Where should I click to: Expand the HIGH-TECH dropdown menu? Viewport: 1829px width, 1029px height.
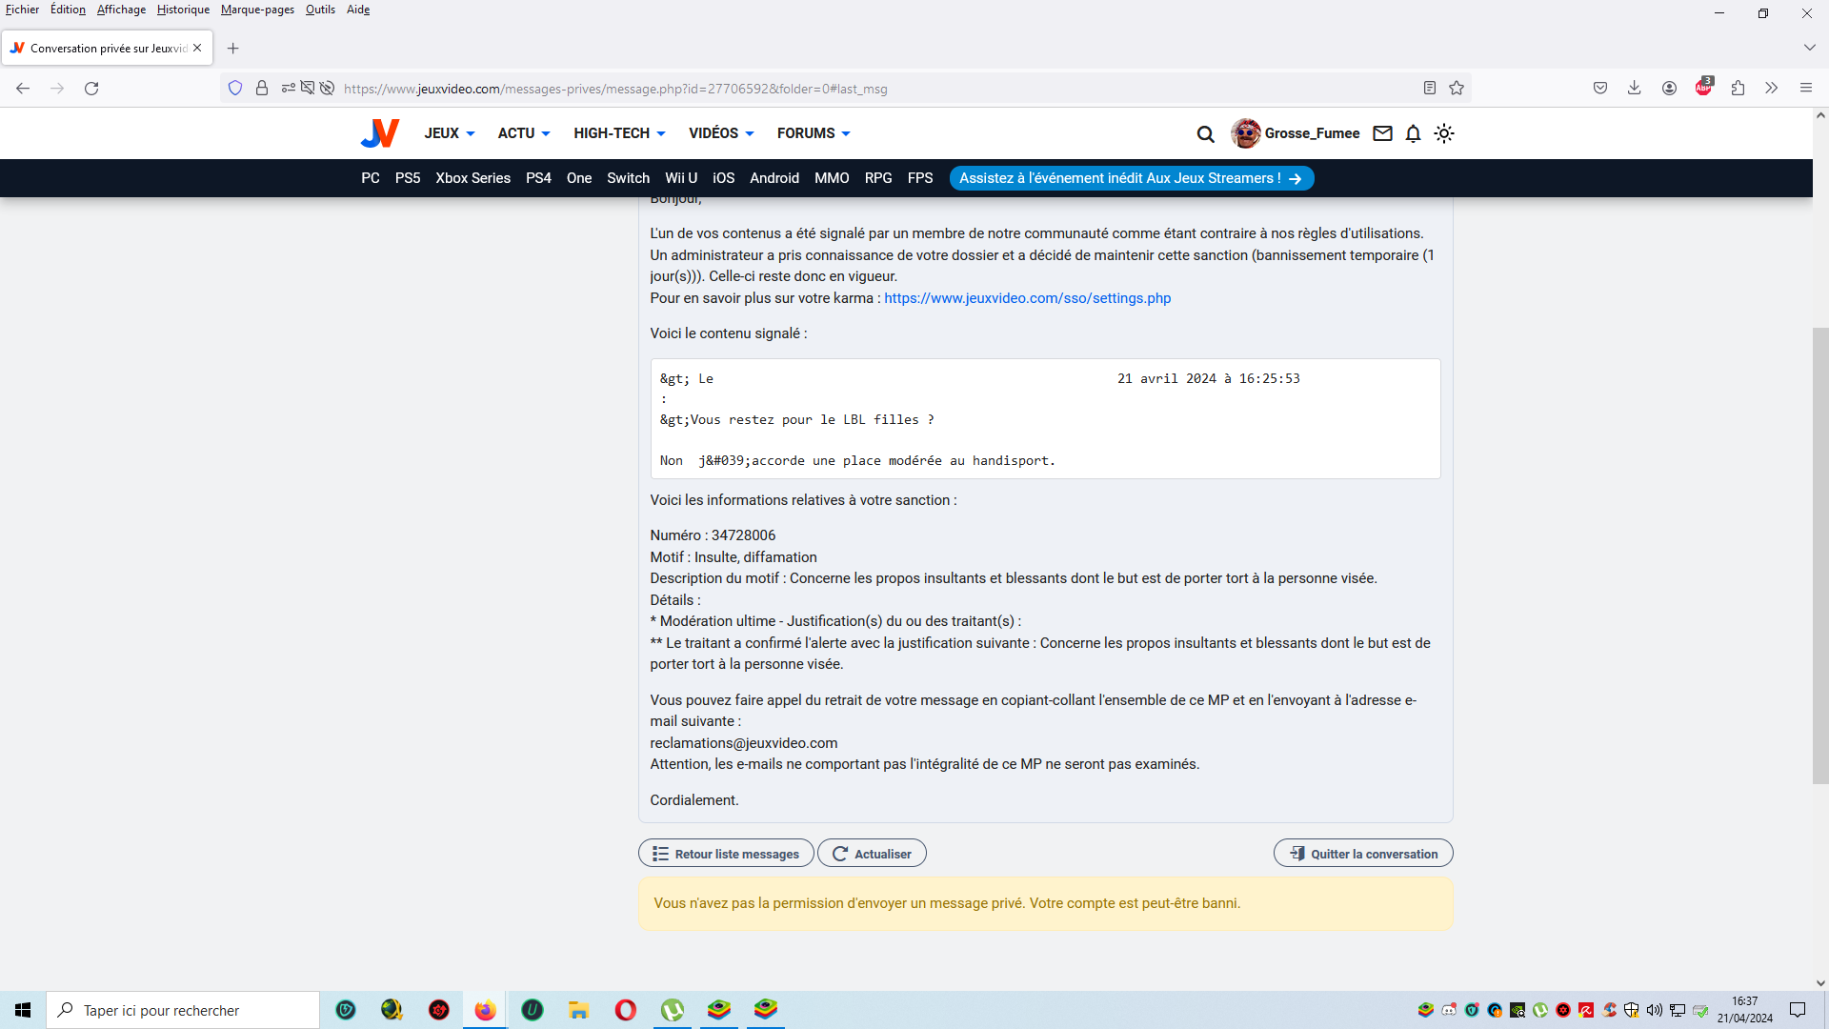[618, 133]
